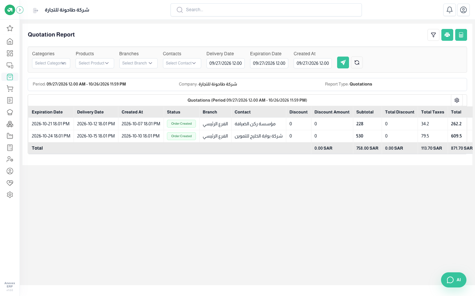Open the Select Product dropdown
The image size is (475, 296).
pos(95,63)
